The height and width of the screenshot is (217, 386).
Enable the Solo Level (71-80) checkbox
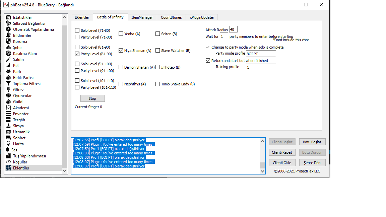[x=77, y=30]
